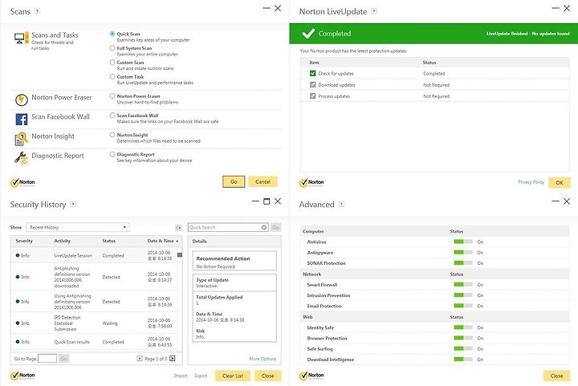
Task: Click the Scan Facebook Wall icon
Action: 22,120
